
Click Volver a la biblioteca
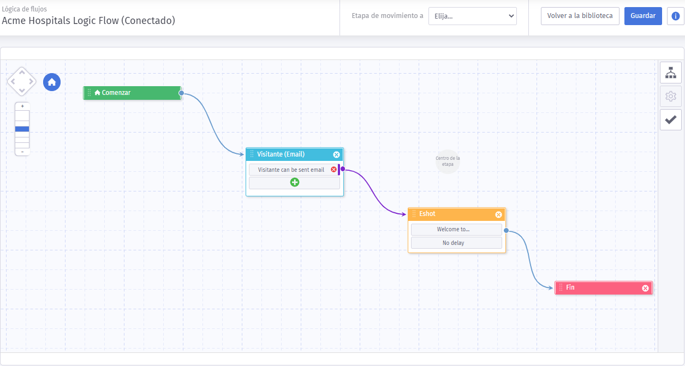click(580, 16)
